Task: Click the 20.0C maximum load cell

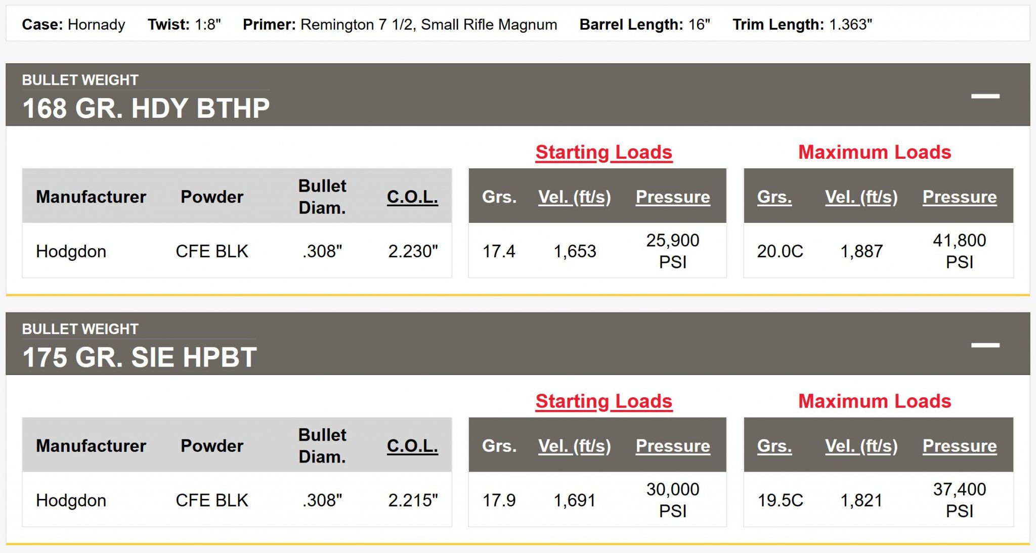Action: (x=780, y=251)
